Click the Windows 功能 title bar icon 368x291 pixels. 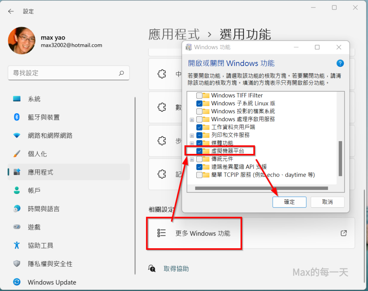(x=188, y=47)
